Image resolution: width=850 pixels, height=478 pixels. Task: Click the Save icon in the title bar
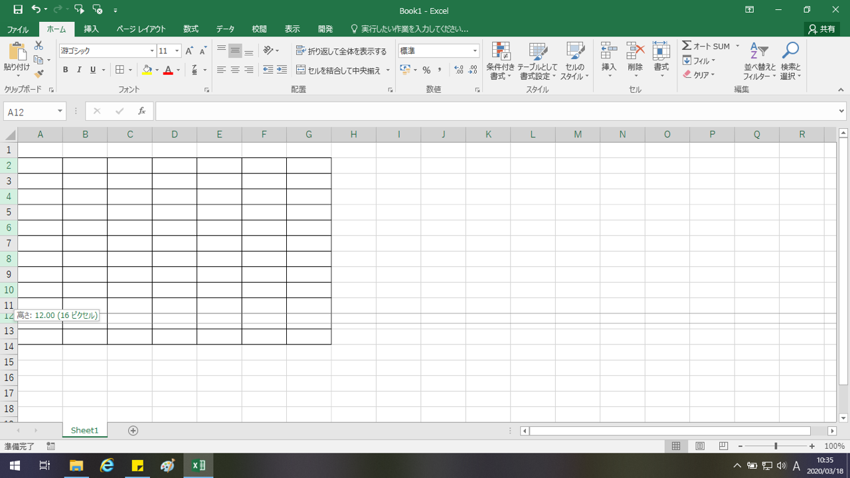coord(18,10)
